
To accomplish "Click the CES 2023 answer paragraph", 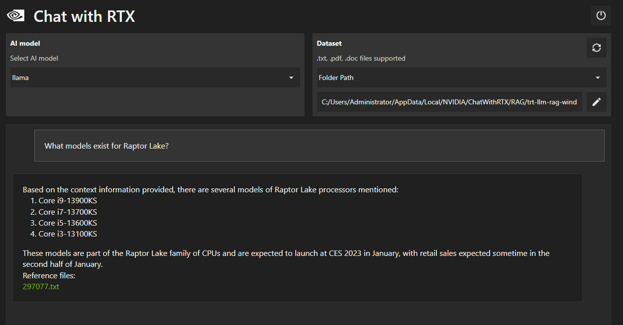I will point(286,258).
